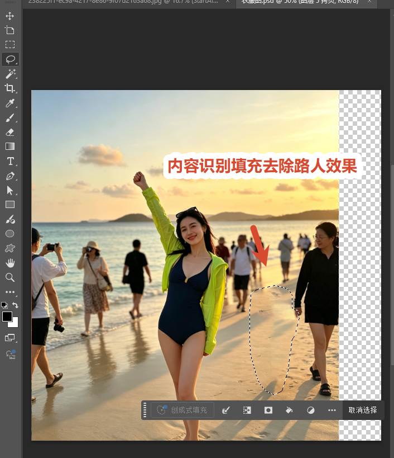Image resolution: width=394 pixels, height=458 pixels.
Task: Select the Eyedropper tool
Action: [x=10, y=103]
